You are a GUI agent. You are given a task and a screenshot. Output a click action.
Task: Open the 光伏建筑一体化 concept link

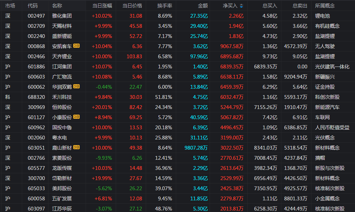pyautogui.click(x=332, y=67)
